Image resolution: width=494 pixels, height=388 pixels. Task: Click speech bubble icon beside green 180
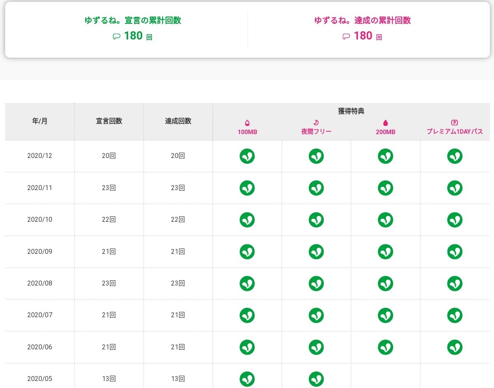[116, 37]
